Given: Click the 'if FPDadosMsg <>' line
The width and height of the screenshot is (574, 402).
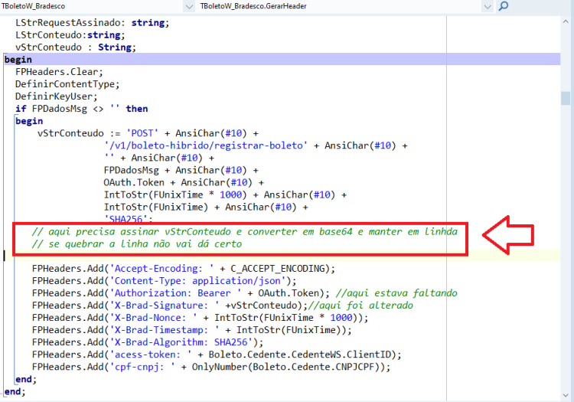Looking at the screenshot, I should point(82,109).
